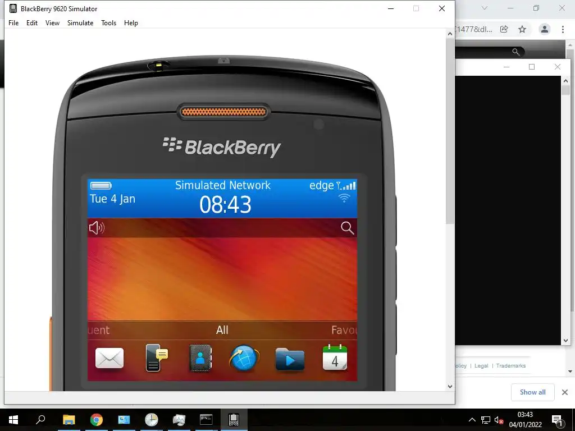575x431 pixels.
Task: Expand the Chrome tab search chevron
Action: [x=485, y=8]
